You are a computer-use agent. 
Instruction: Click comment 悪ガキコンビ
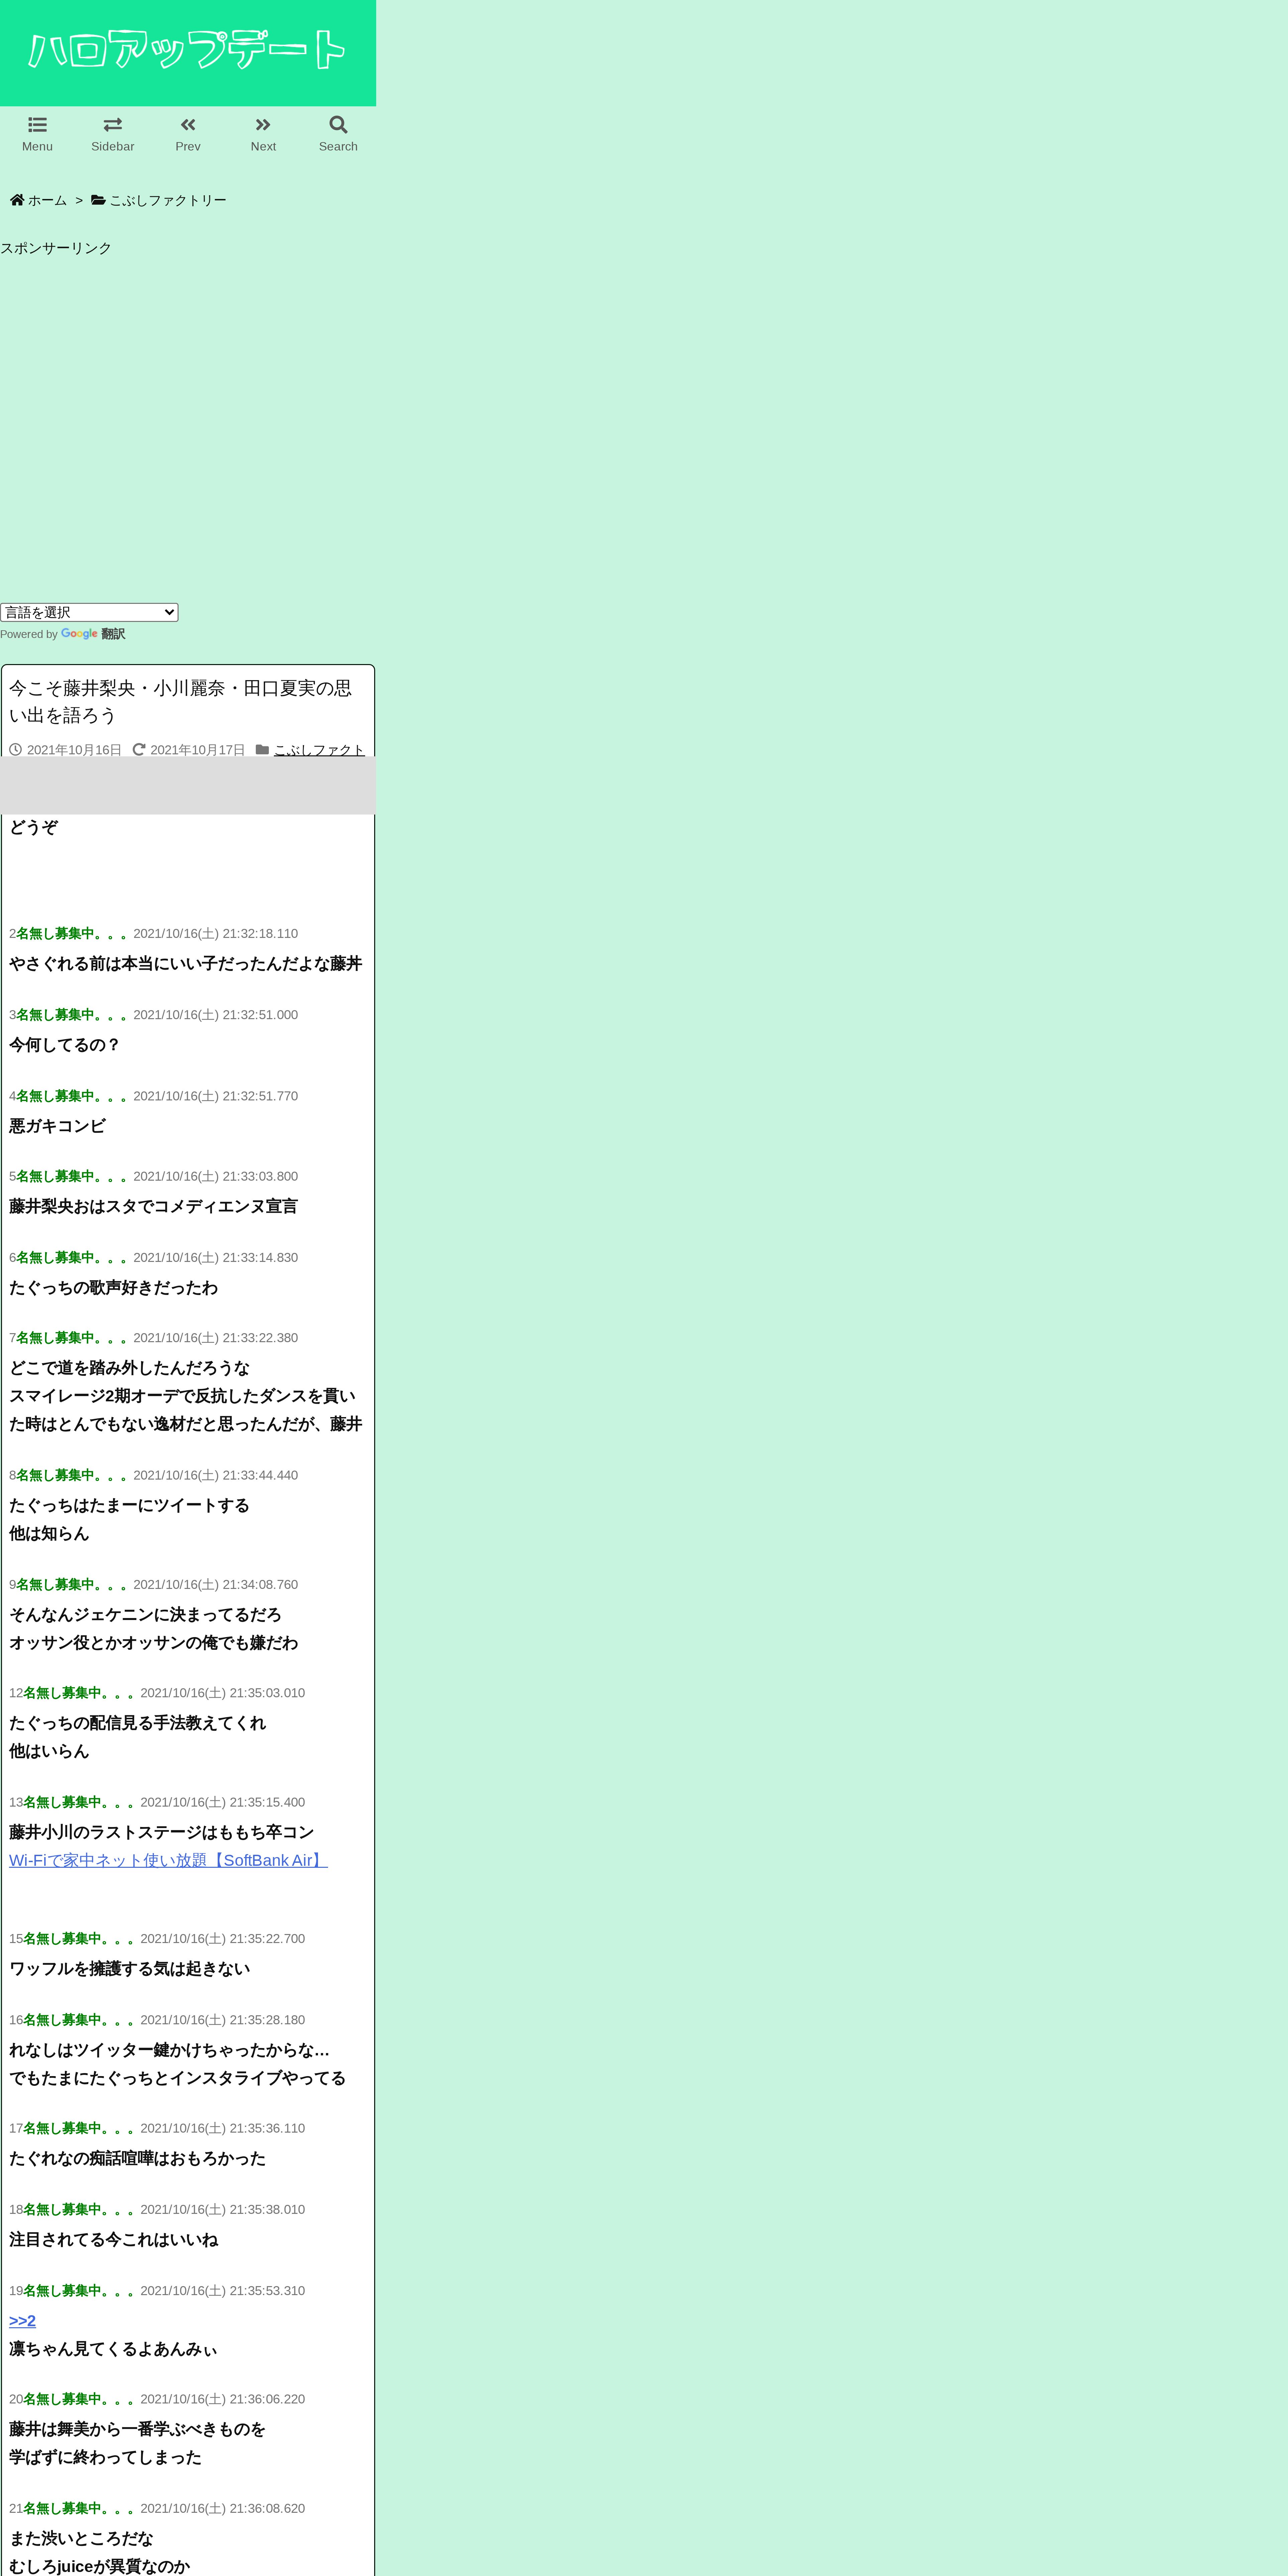57,1126
